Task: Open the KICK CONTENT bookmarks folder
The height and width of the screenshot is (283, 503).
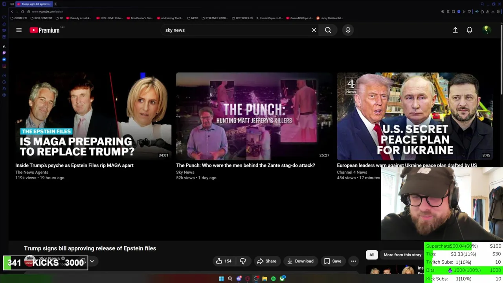Action: tap(41, 18)
